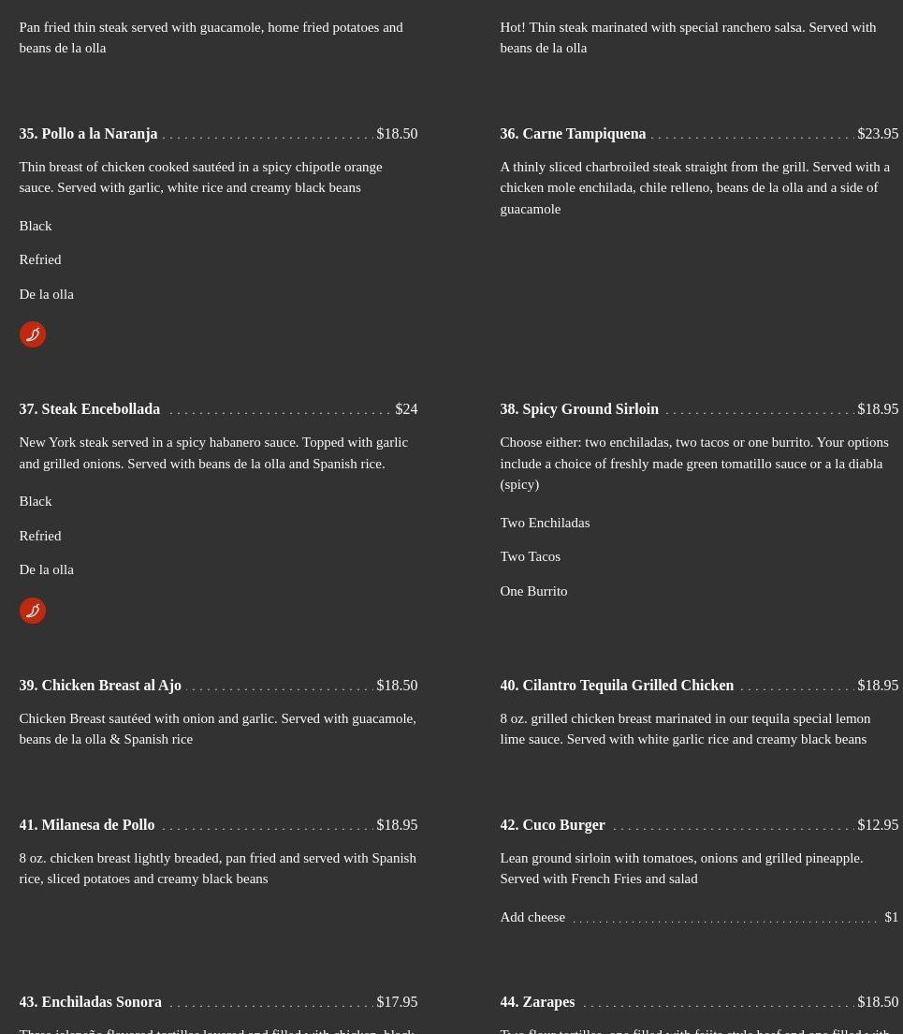Select Black beans for Steak Encebollada
903x1034 pixels.
[x=36, y=501]
